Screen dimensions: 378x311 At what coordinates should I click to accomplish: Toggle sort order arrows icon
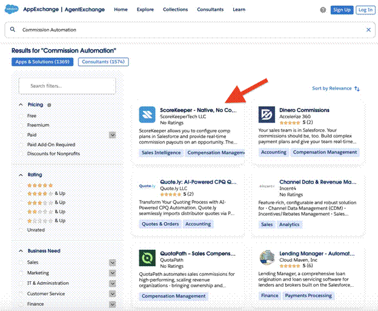357,89
